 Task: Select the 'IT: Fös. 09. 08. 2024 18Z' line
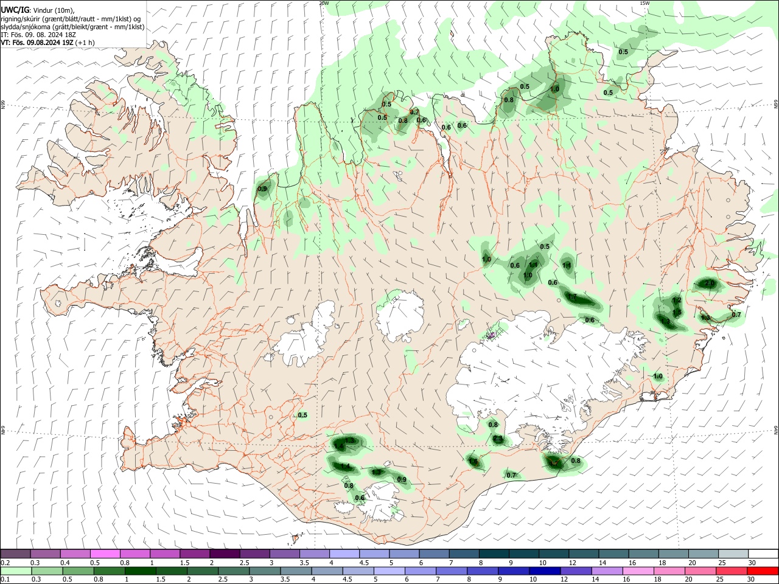point(38,35)
